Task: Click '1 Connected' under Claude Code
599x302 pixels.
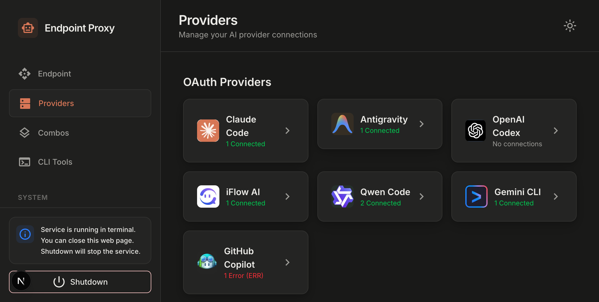Action: point(246,144)
